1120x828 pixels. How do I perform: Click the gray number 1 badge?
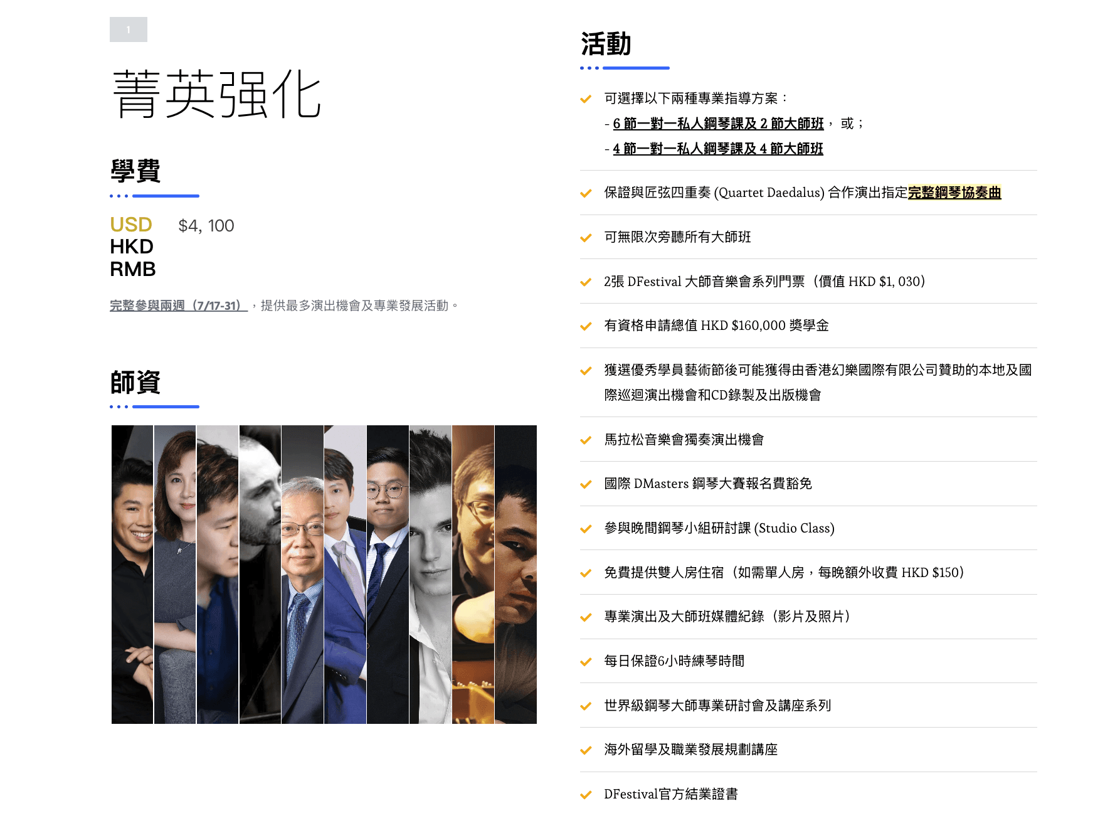[129, 29]
